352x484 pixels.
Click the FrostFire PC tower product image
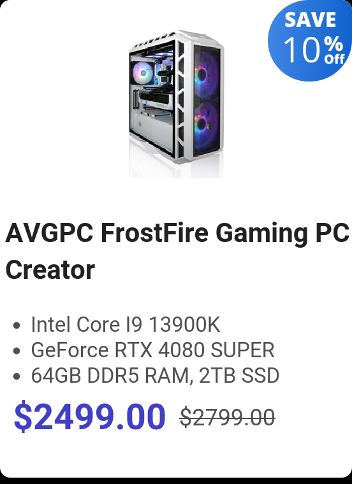[176, 104]
